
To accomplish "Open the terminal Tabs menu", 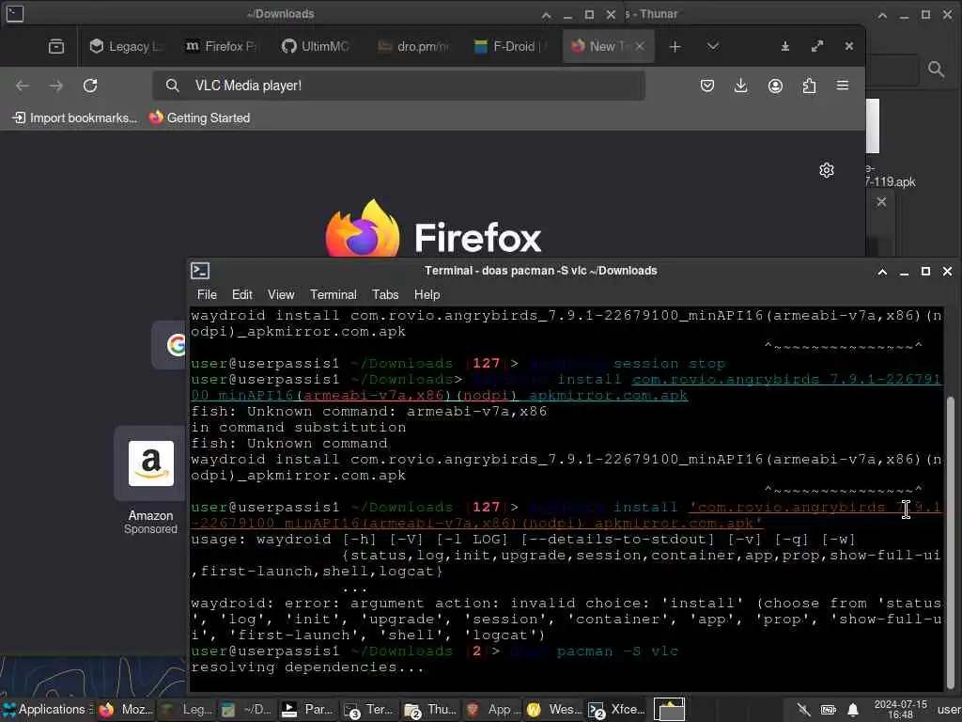I will coord(385,294).
